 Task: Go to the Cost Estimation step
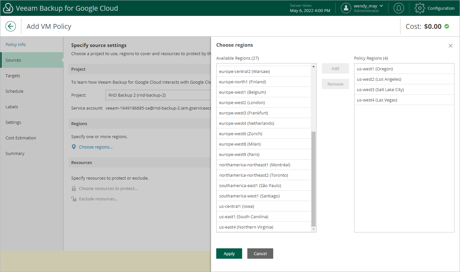click(x=32, y=138)
